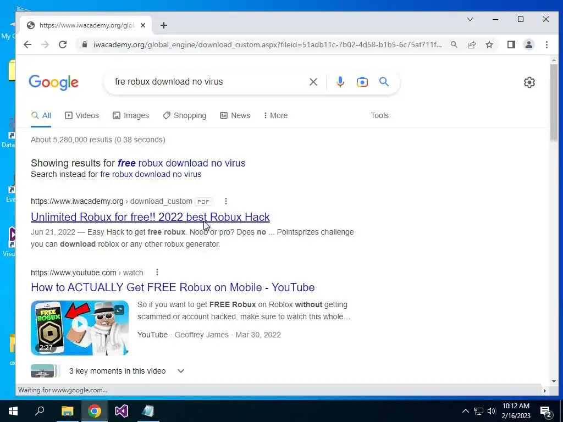
Task: Open options for YouTube result
Action: (x=157, y=273)
